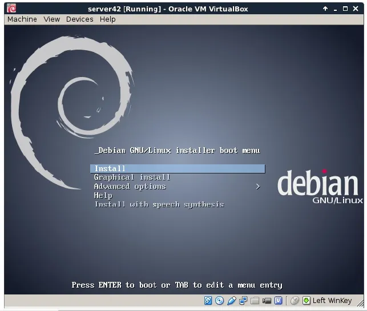Viewport: 367px width, 311px height.
Task: Minimize the server42 VirtualBox window
Action: coord(336,9)
